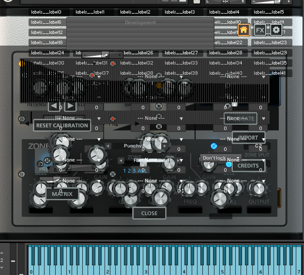The width and height of the screenshot is (304, 275).
Task: Toggle red dot right of RESET CALIBRATION
Action: click(x=113, y=119)
